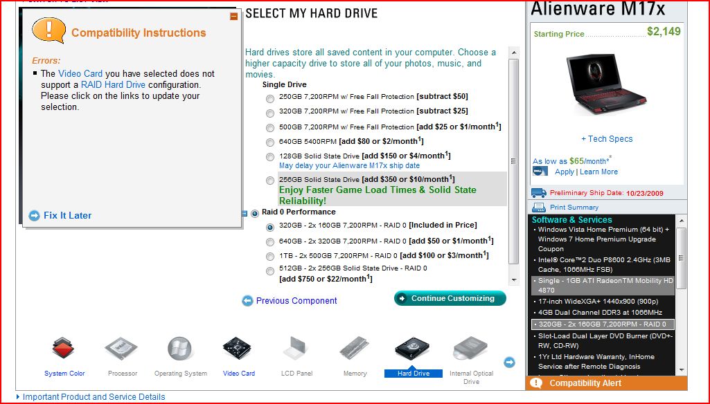Image resolution: width=710 pixels, height=404 pixels.
Task: Click the Previous Component link
Action: tap(296, 300)
